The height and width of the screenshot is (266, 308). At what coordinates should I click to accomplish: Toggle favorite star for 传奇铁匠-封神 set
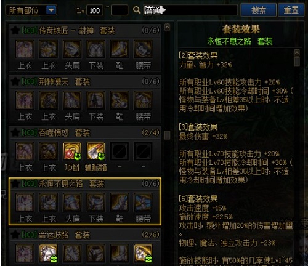(x=15, y=31)
